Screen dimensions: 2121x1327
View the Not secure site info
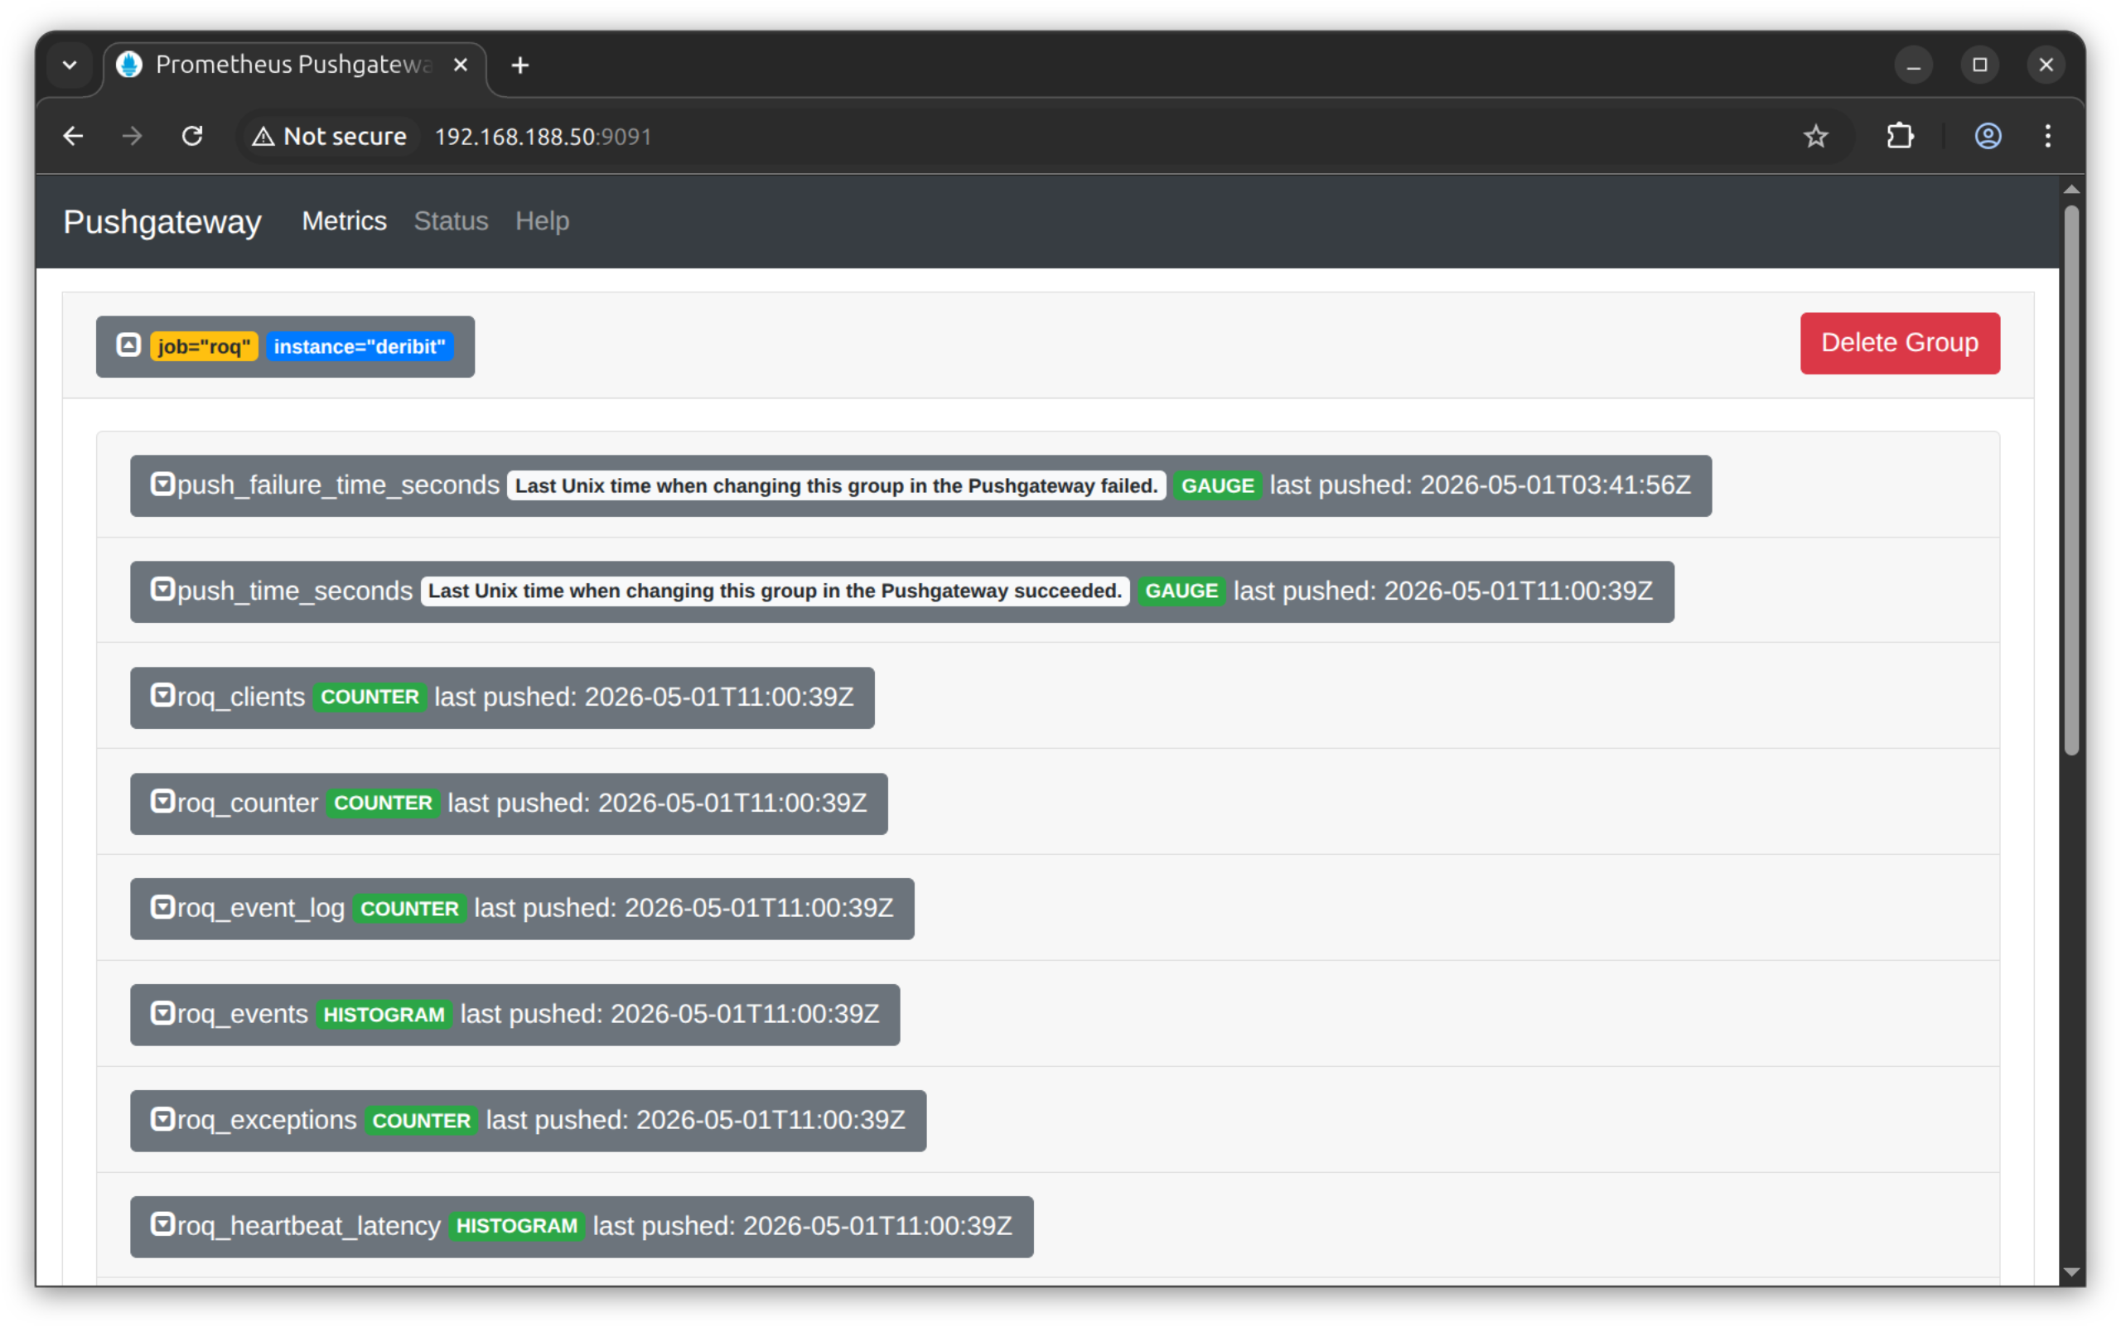click(x=330, y=136)
